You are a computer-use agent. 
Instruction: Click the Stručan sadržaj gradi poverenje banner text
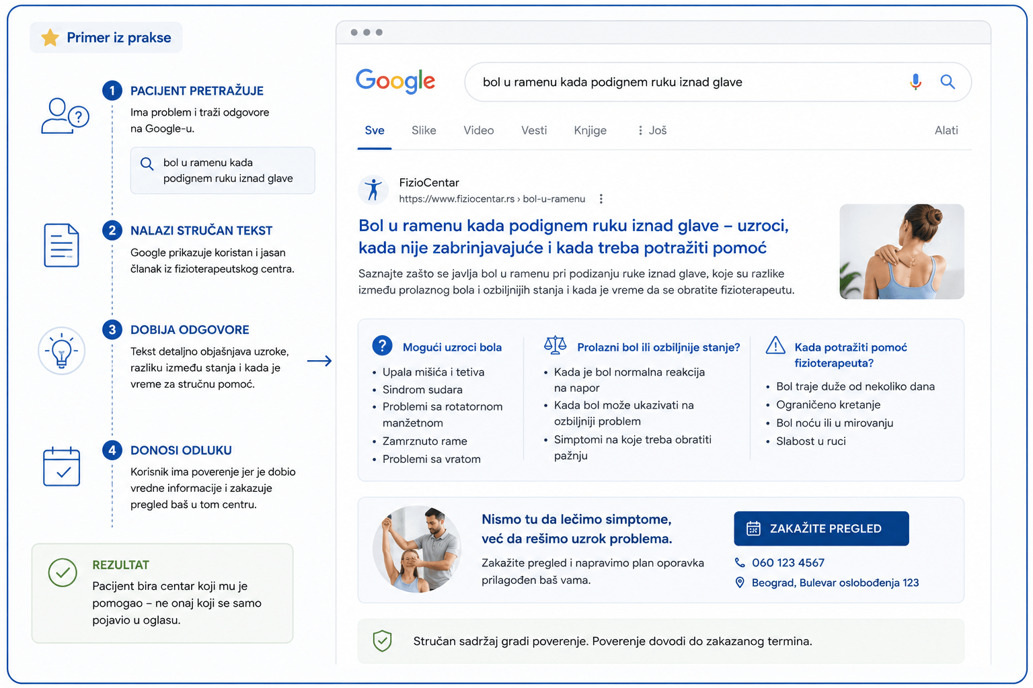click(x=613, y=641)
